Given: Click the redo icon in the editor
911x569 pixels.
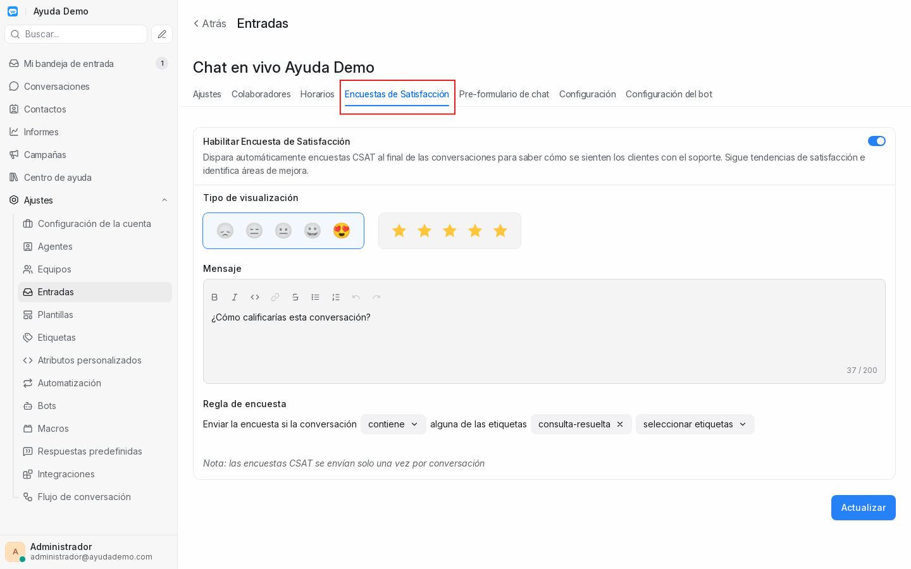Looking at the screenshot, I should 376,297.
